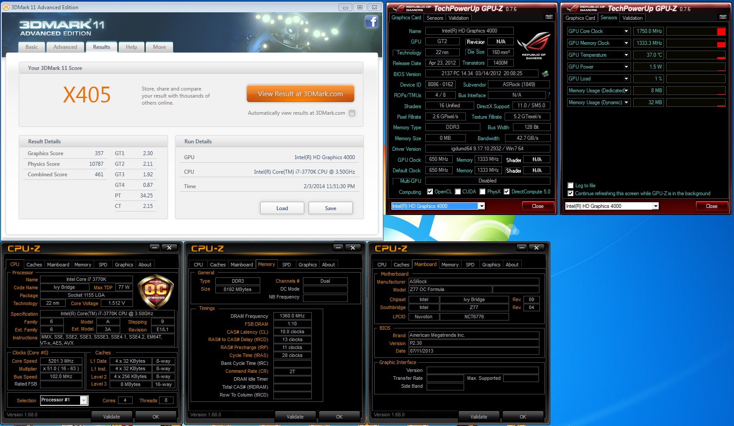Open the Processor #1 selection dropdown
The image size is (734, 426).
[x=84, y=400]
